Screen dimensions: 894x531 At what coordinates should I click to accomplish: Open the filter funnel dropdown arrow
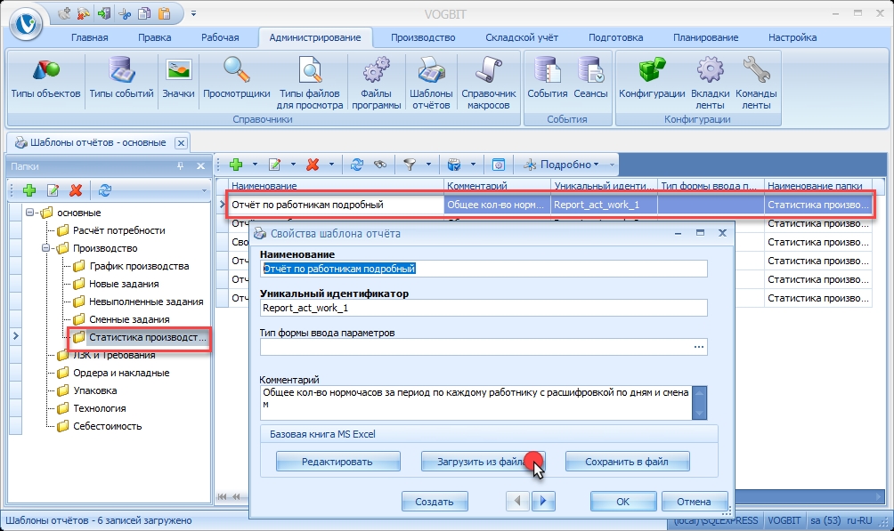429,165
